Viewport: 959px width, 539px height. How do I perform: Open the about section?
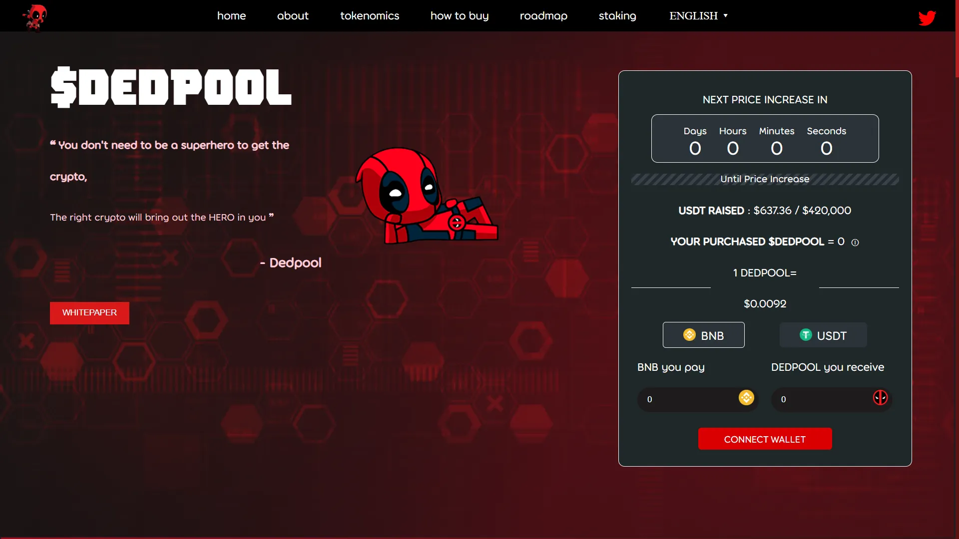(293, 16)
